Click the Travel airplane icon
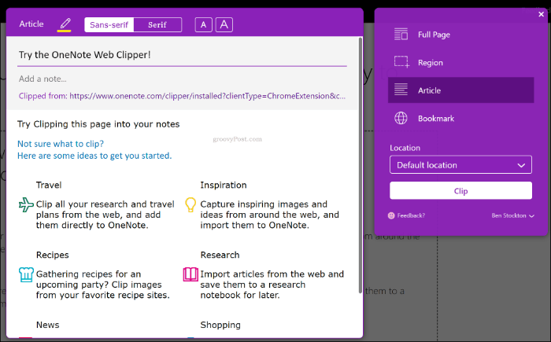551x342 pixels. [26, 204]
